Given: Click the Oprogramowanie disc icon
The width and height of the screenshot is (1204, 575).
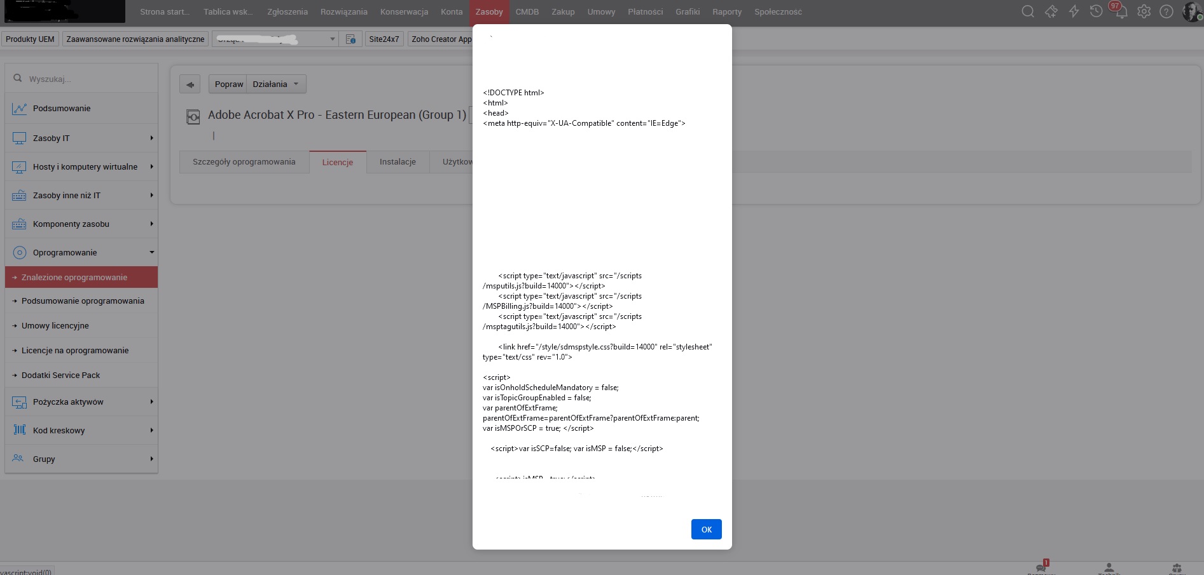Looking at the screenshot, I should 19,252.
